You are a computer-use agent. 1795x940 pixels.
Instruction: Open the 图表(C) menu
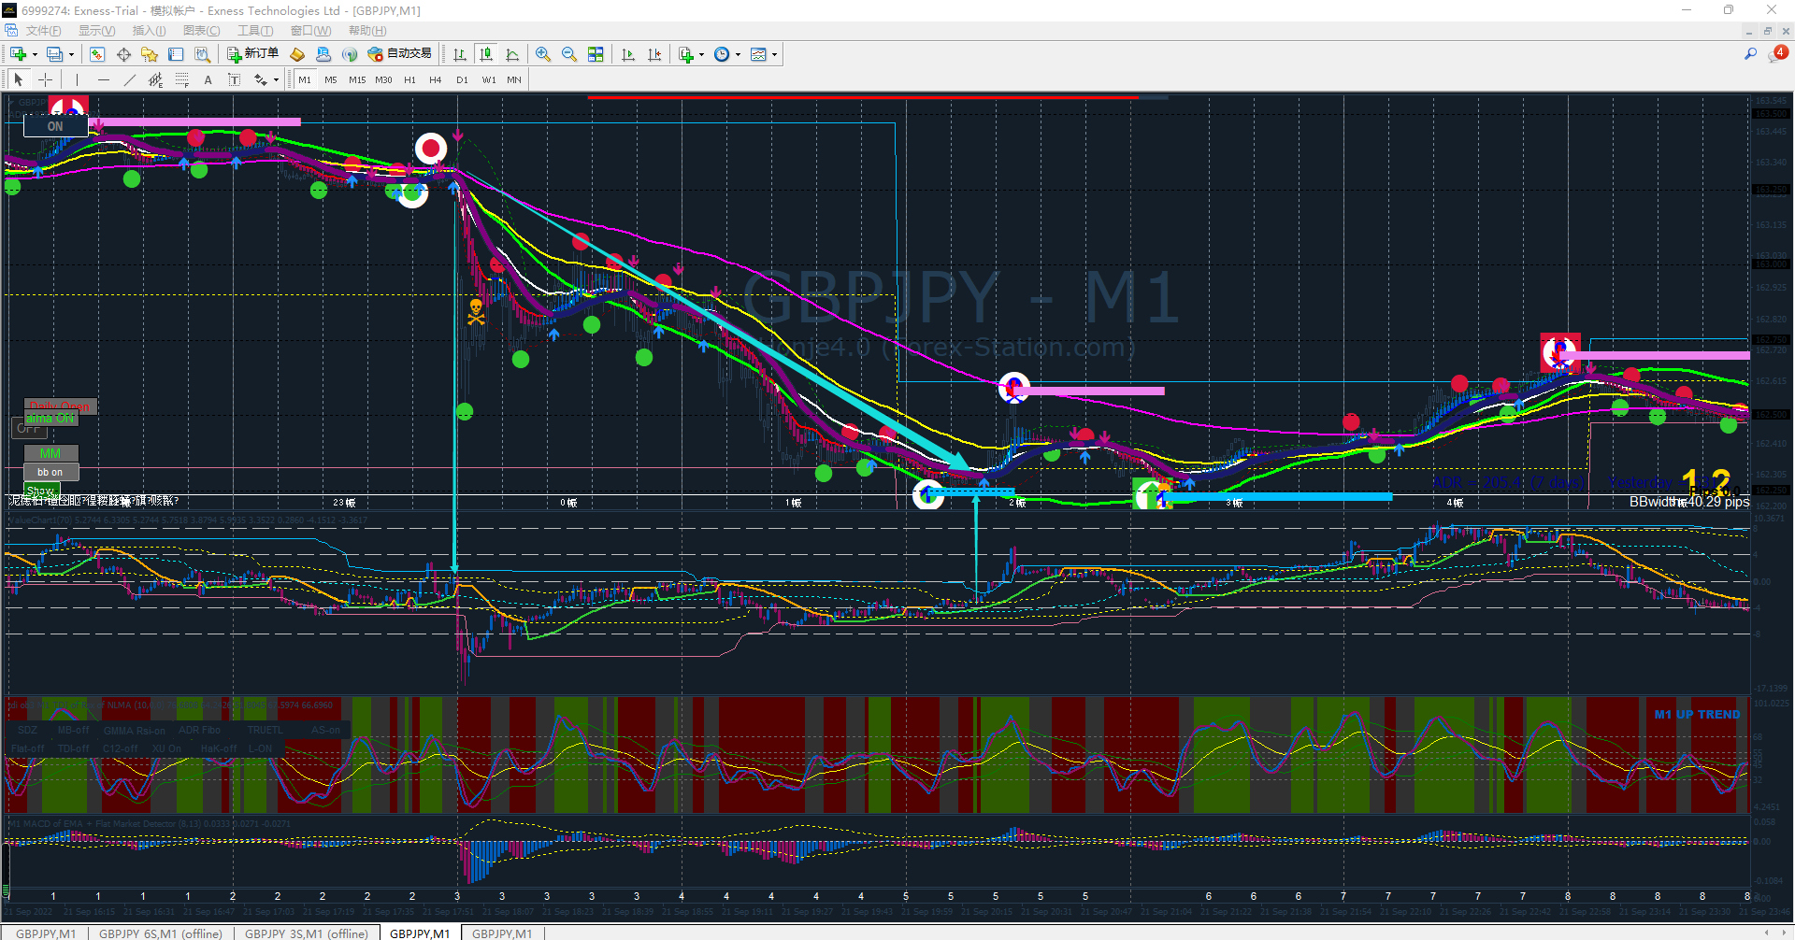[x=201, y=31]
